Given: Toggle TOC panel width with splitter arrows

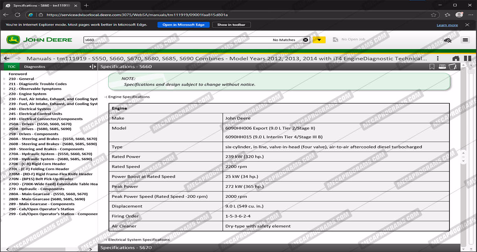Looking at the screenshot, I should (x=93, y=67).
